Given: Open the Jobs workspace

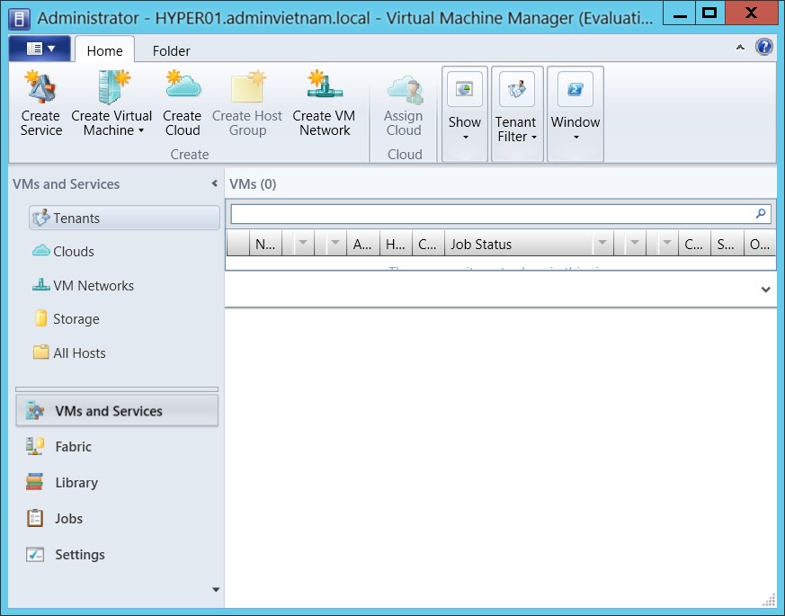Looking at the screenshot, I should tap(117, 518).
